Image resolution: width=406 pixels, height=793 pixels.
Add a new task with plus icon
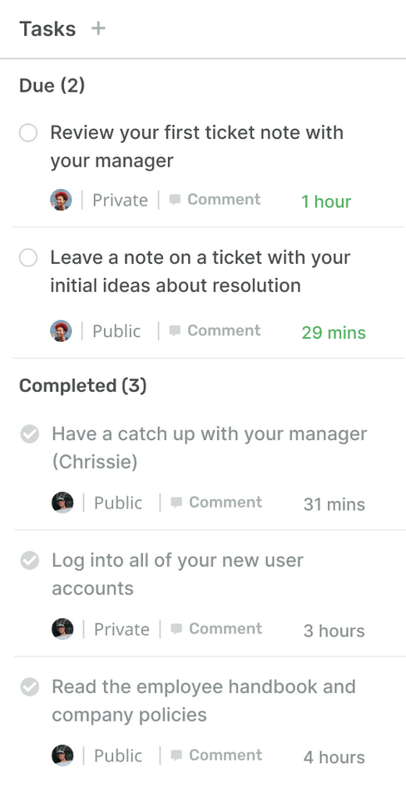(x=98, y=28)
